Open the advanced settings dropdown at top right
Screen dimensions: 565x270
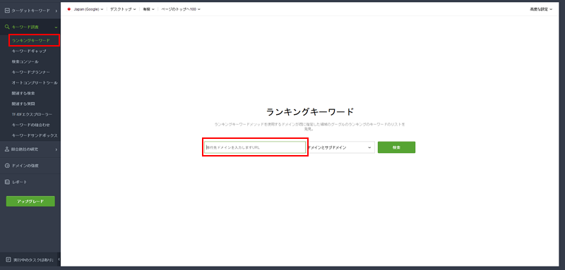click(541, 9)
